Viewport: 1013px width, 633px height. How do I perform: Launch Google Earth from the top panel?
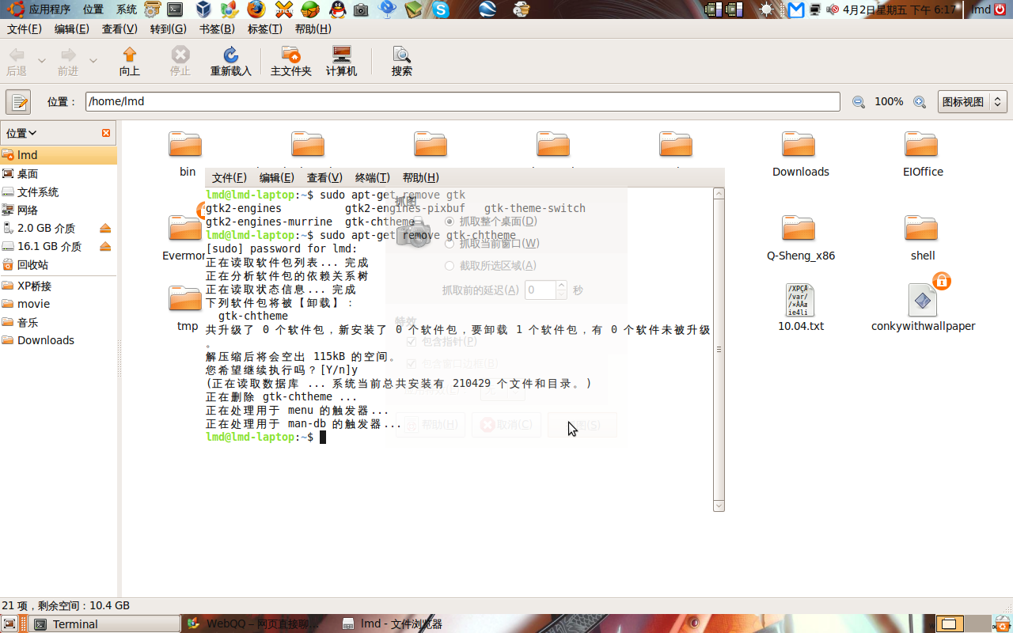pyautogui.click(x=488, y=9)
